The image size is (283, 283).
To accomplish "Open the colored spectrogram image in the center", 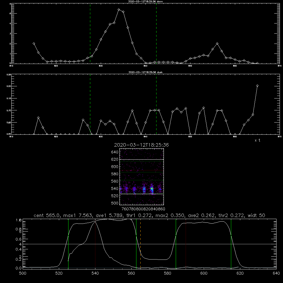I will [142, 177].
